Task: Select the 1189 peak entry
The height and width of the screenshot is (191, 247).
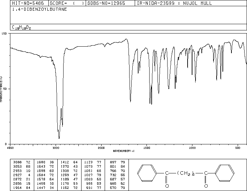Action: 69,179
